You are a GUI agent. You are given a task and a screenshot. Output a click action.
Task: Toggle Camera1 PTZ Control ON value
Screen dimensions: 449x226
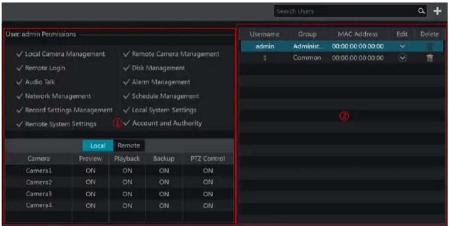click(x=208, y=170)
